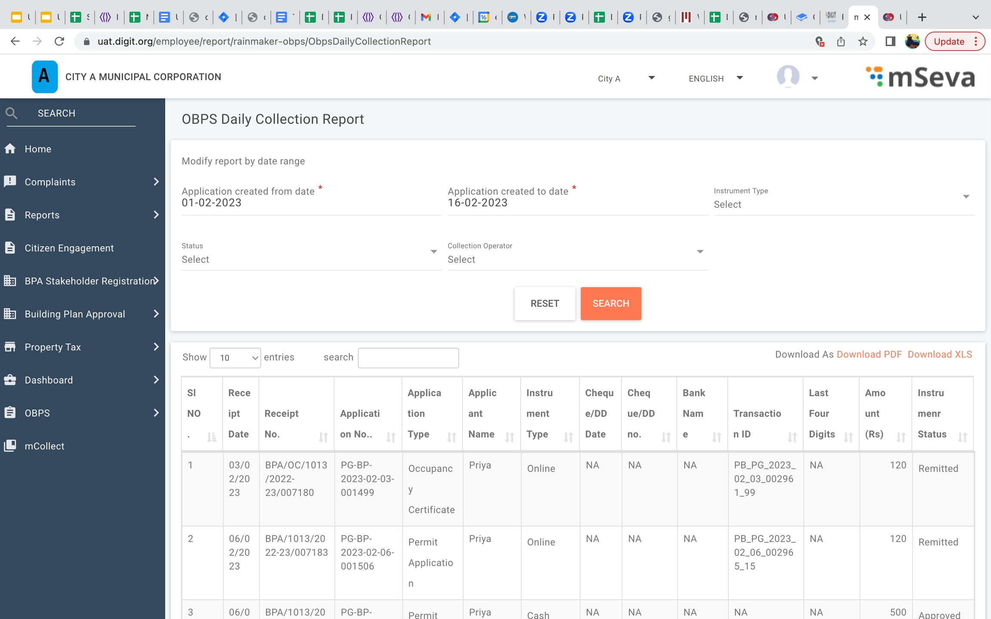Click the mCollect sidebar icon
The image size is (991, 619).
pos(10,446)
